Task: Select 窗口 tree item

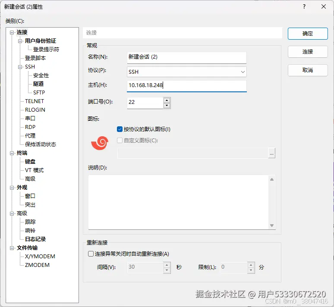Action: pos(30,196)
